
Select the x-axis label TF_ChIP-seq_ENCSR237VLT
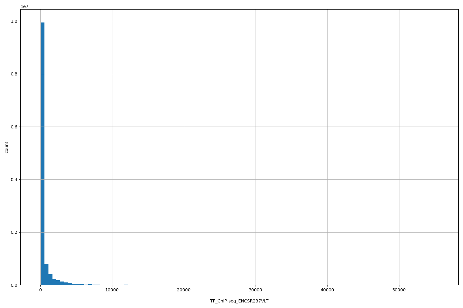[239, 301]
